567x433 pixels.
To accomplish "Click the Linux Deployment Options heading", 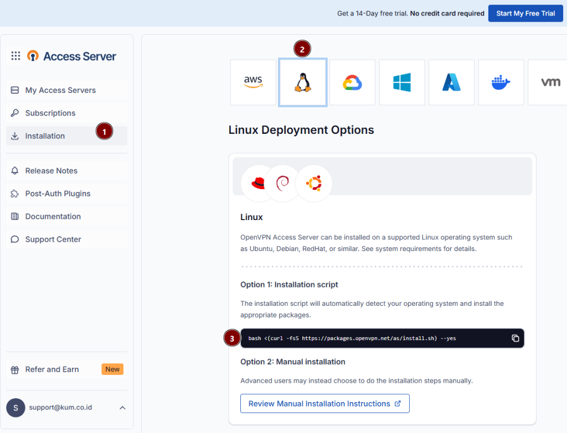I will [x=301, y=129].
